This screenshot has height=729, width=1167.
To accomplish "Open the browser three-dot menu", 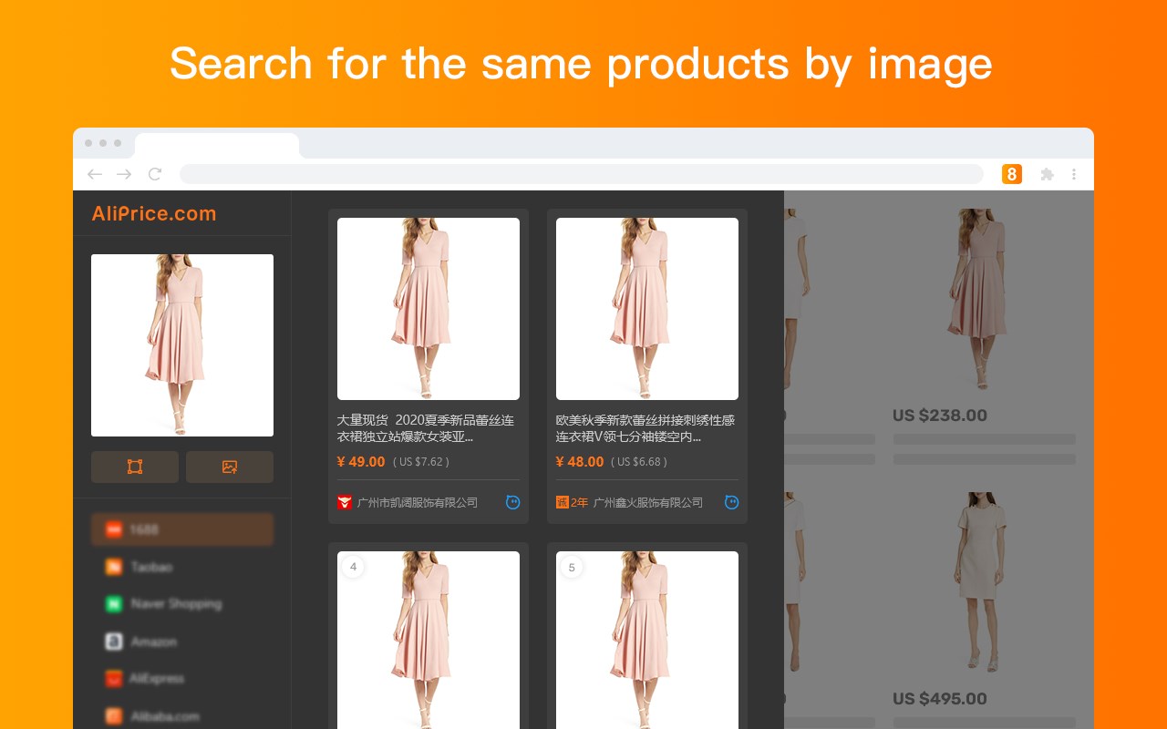I will [x=1074, y=173].
